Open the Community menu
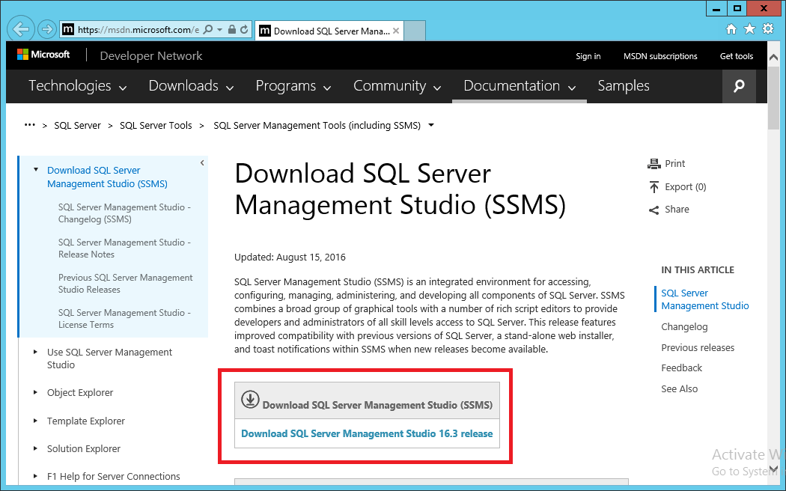This screenshot has height=491, width=786. pos(398,86)
